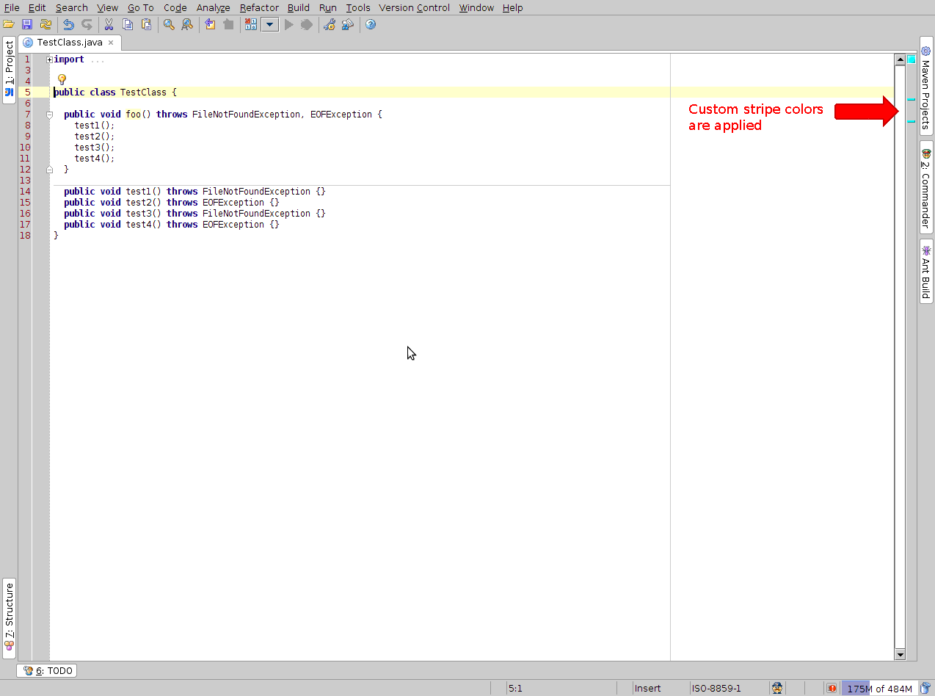This screenshot has width=935, height=696.
Task: Open the Run menu
Action: pyautogui.click(x=328, y=7)
